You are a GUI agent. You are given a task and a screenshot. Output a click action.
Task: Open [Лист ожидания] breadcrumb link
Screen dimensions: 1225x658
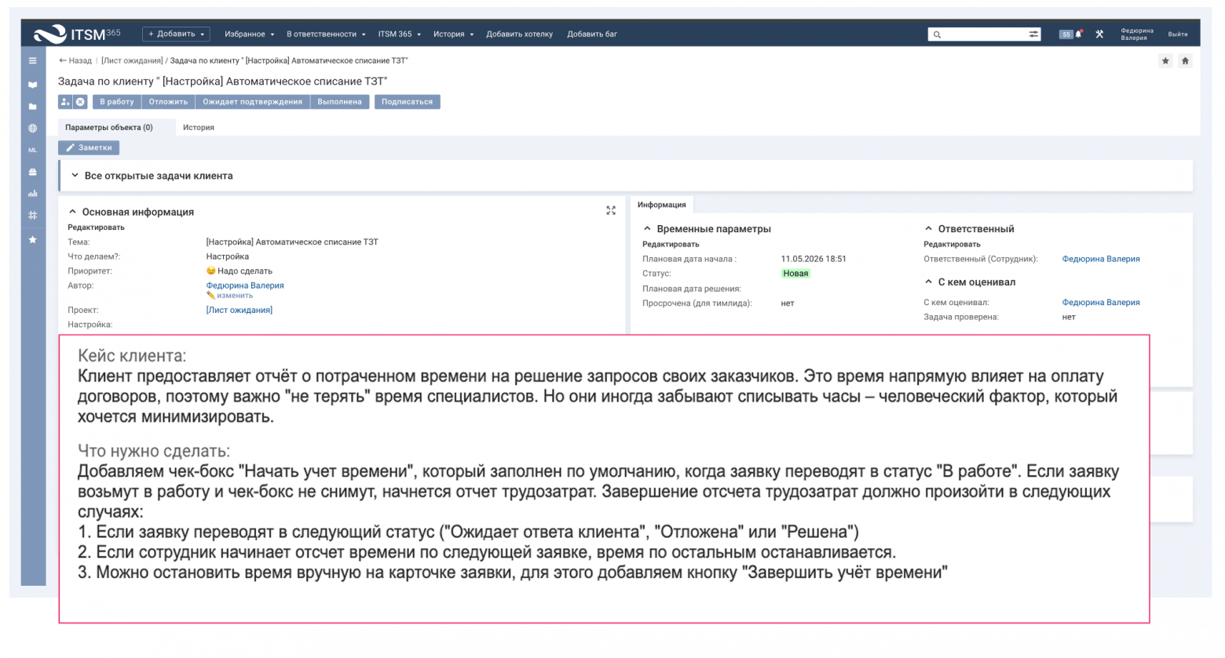(x=132, y=60)
